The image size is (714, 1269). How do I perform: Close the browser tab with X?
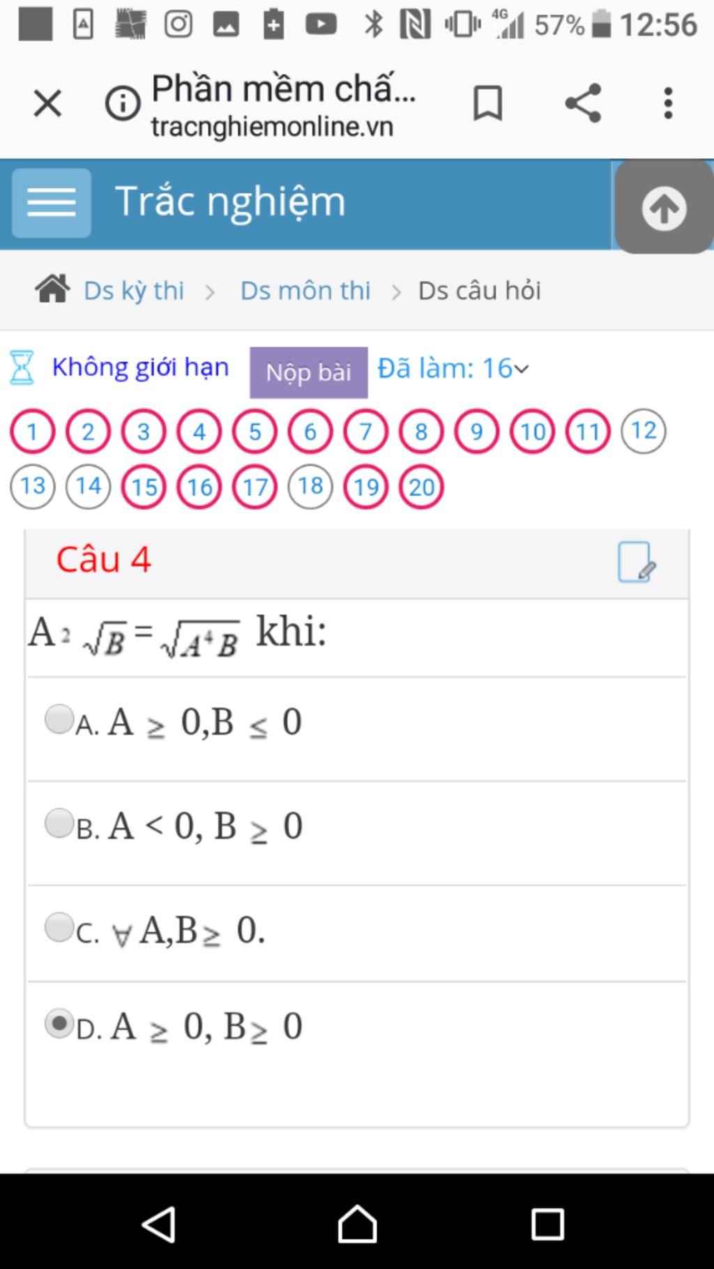47,103
